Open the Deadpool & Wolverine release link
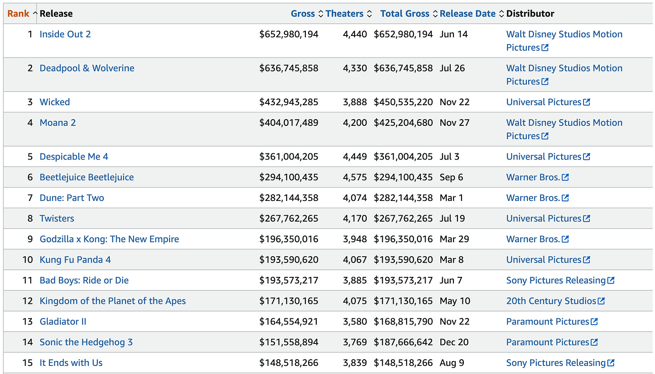 87,68
